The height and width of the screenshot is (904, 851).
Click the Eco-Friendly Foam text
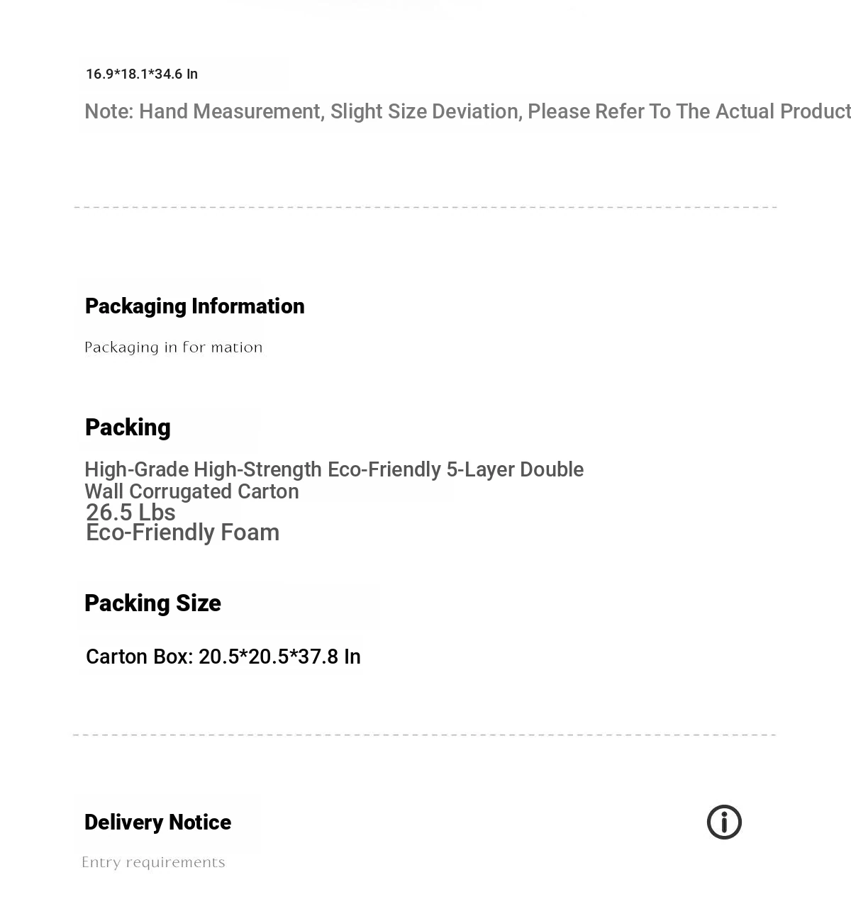(x=182, y=533)
